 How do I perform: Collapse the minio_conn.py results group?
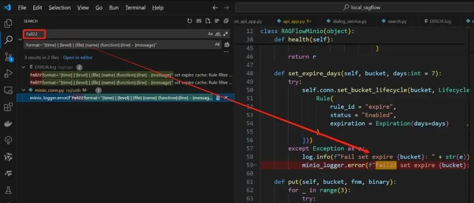click(24, 90)
